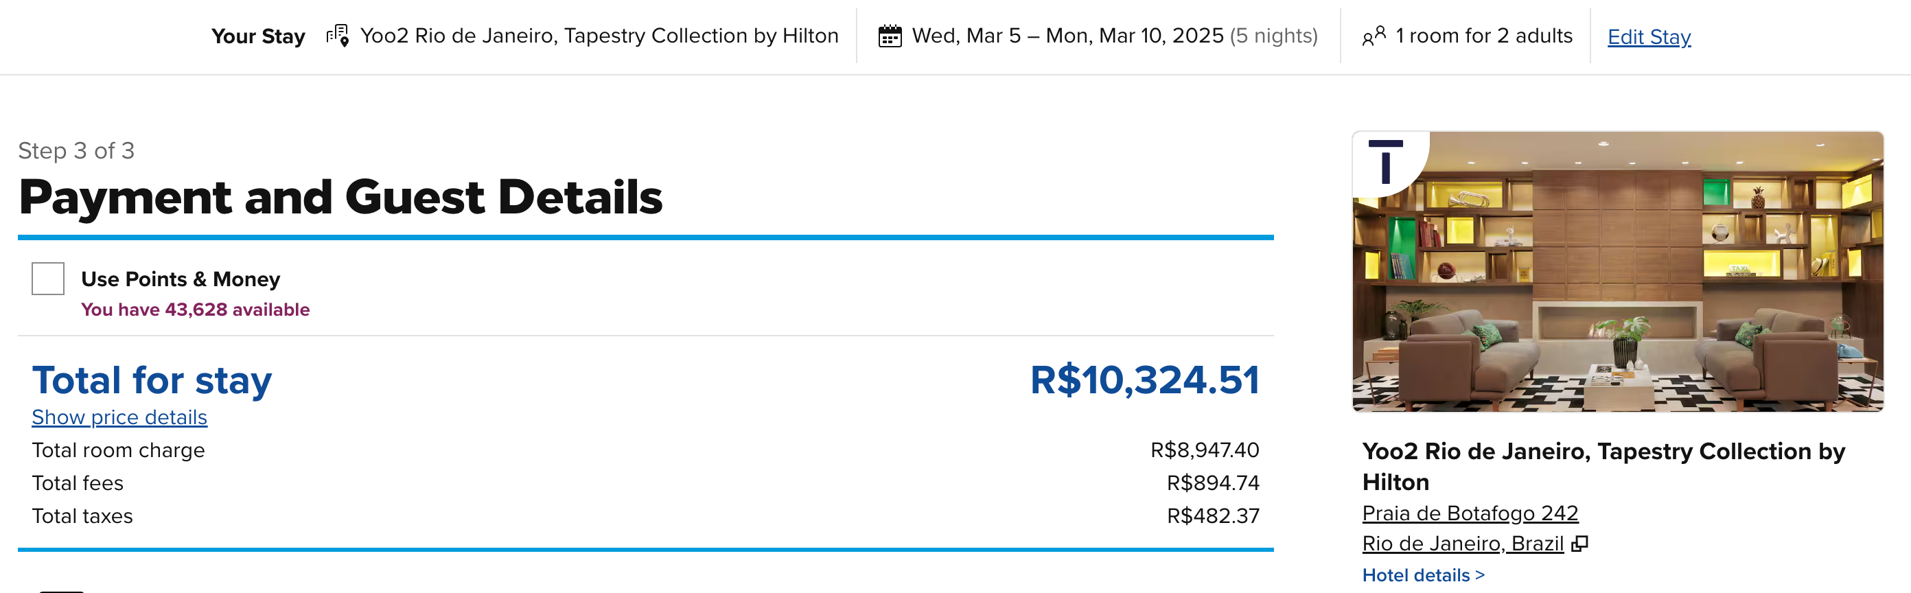Enable the Use Points & Money checkbox
1911x593 pixels.
pos(48,279)
